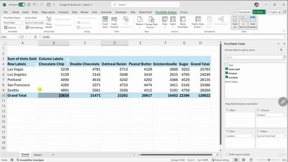
Task: Uncheck the Product field checkbox
Action: pos(227,73)
